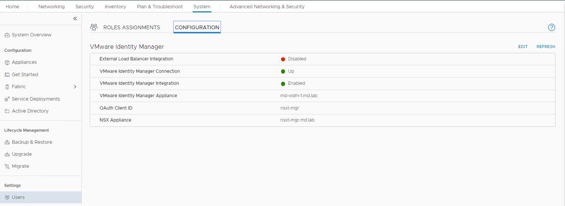Go to the Home tab

click(12, 7)
